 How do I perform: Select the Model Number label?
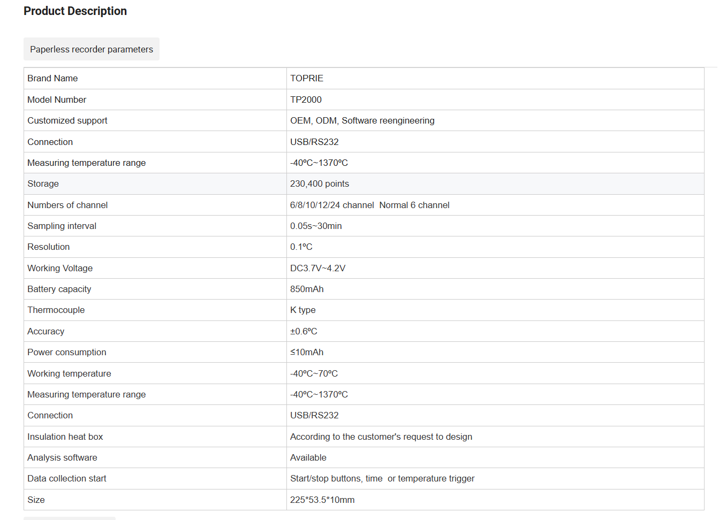click(57, 100)
